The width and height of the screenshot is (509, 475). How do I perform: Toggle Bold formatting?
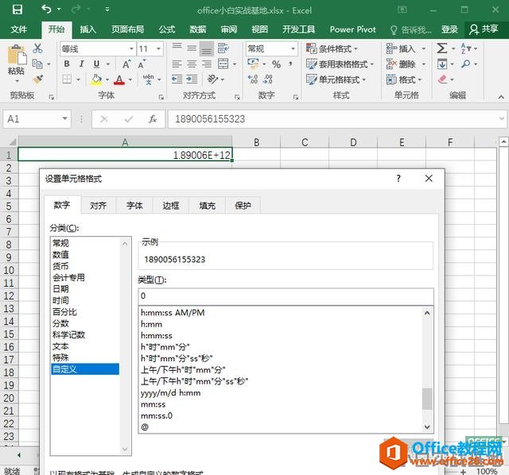(x=67, y=64)
